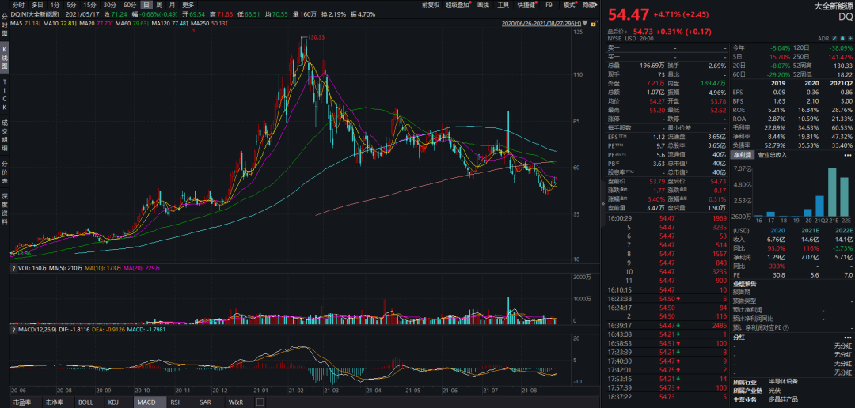Viewport: 855px width, 408px height.
Task: Click the MACD indicator help question mark
Action: point(14,329)
